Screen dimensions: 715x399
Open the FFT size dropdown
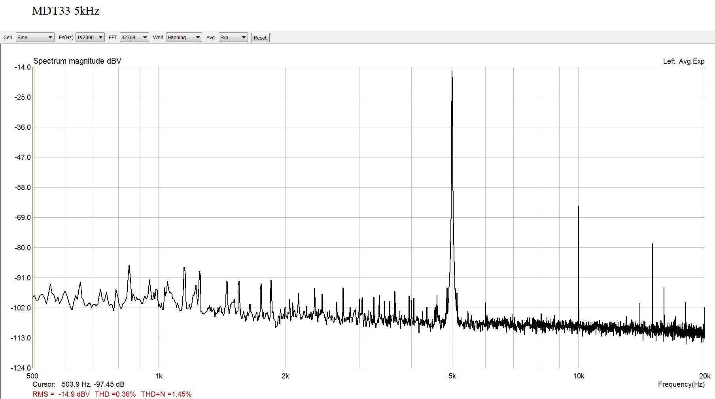pyautogui.click(x=134, y=38)
